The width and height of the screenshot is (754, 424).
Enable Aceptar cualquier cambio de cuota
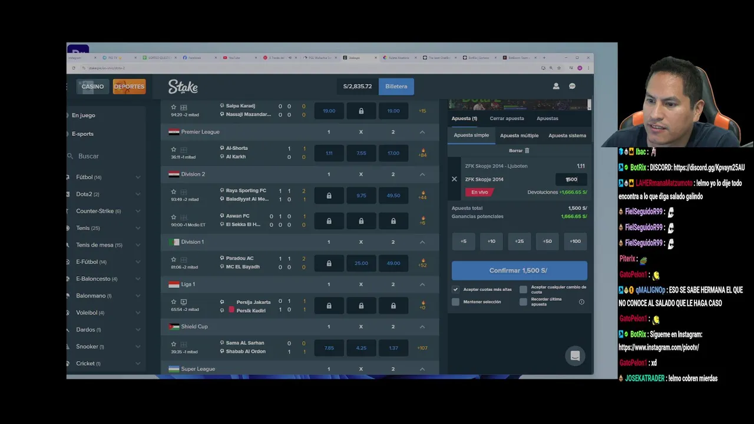pos(523,289)
